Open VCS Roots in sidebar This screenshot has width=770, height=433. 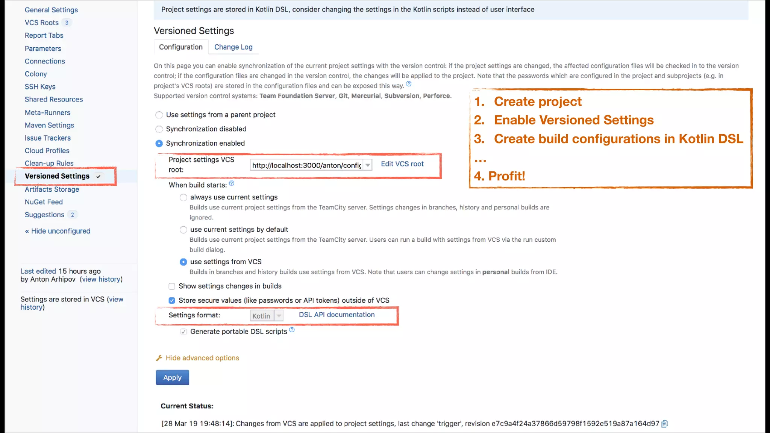(42, 23)
